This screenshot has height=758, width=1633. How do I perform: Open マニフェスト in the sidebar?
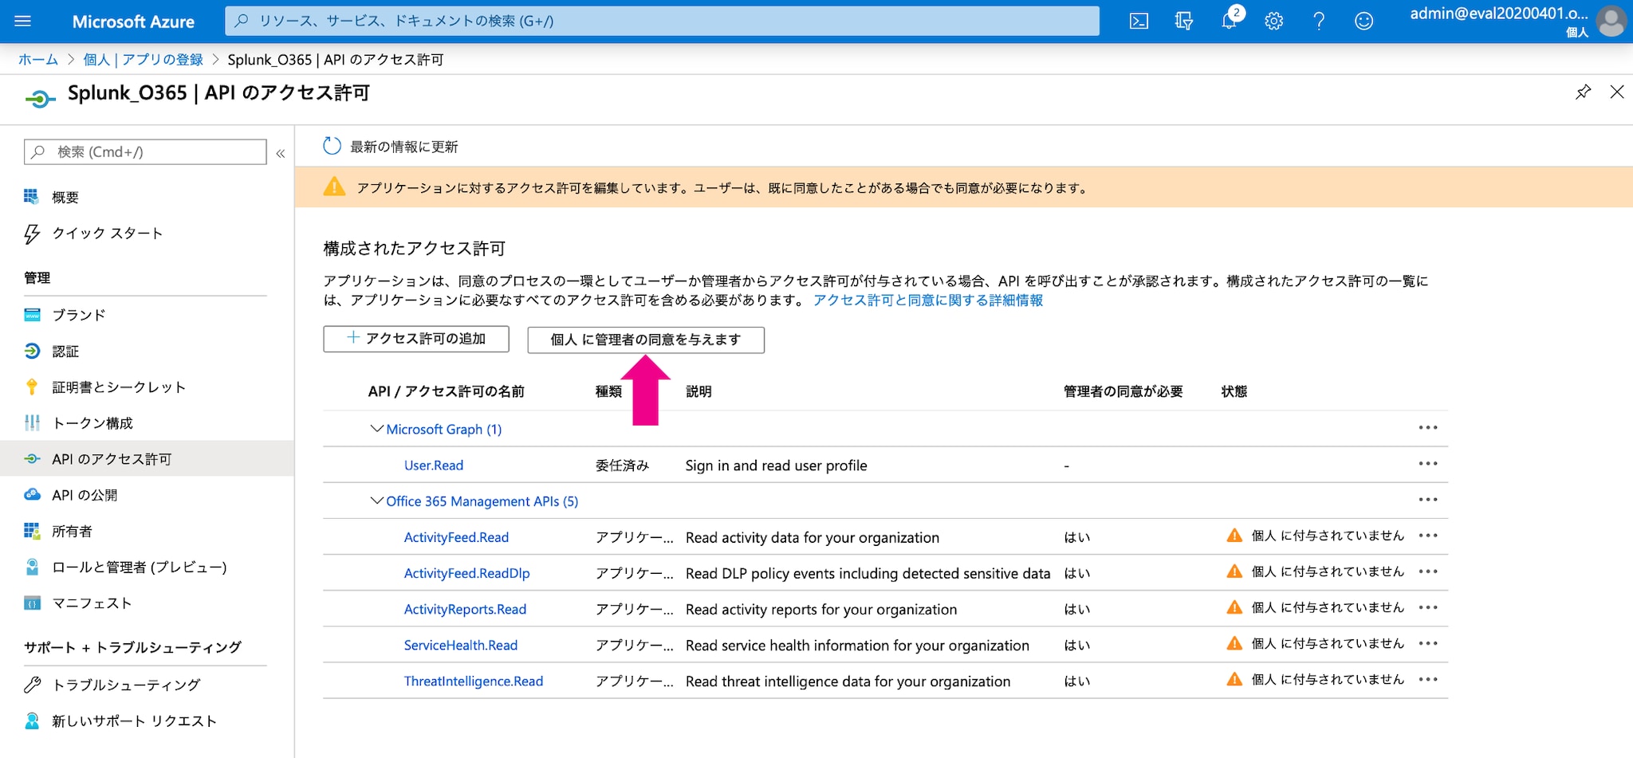pyautogui.click(x=92, y=603)
